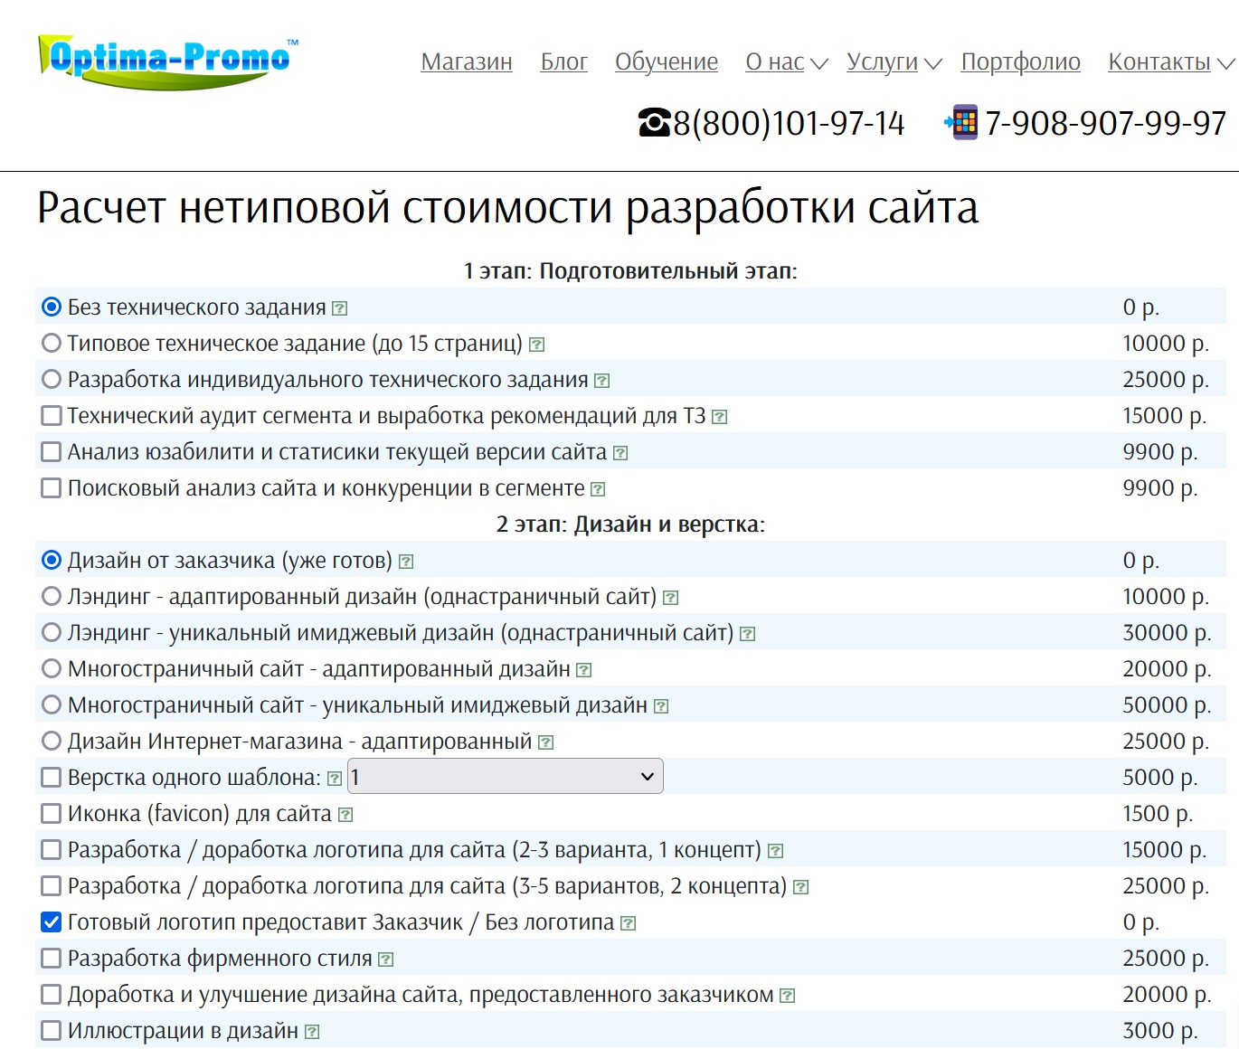Image resolution: width=1239 pixels, height=1049 pixels.
Task: Check 'Иллюстрации в дизайн' checkbox
Action: [52, 1030]
